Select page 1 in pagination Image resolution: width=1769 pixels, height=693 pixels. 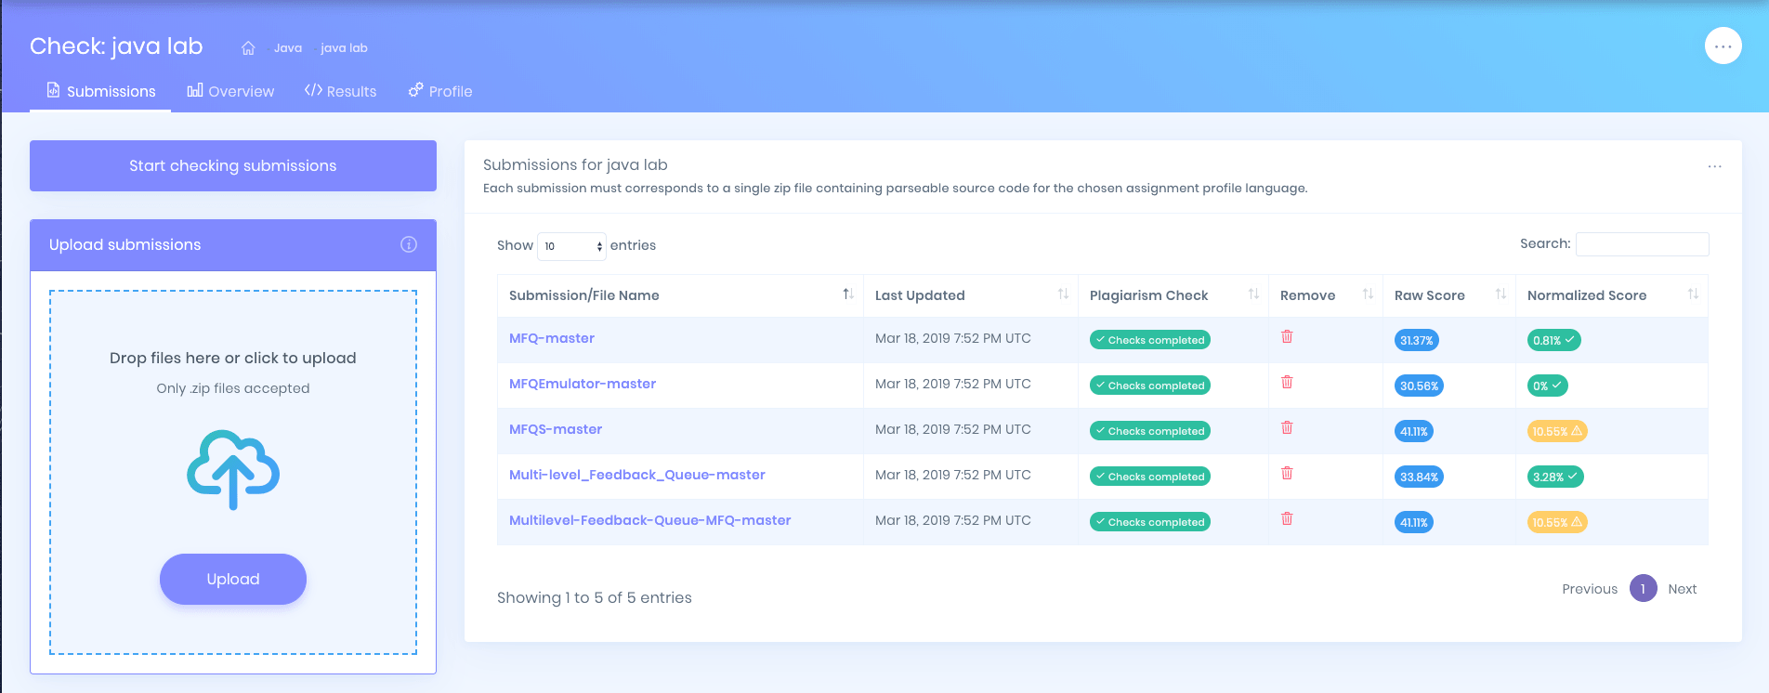coord(1643,588)
